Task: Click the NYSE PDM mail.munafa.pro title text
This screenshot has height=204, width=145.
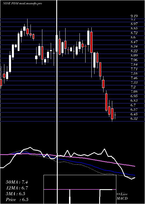Action: (22, 3)
